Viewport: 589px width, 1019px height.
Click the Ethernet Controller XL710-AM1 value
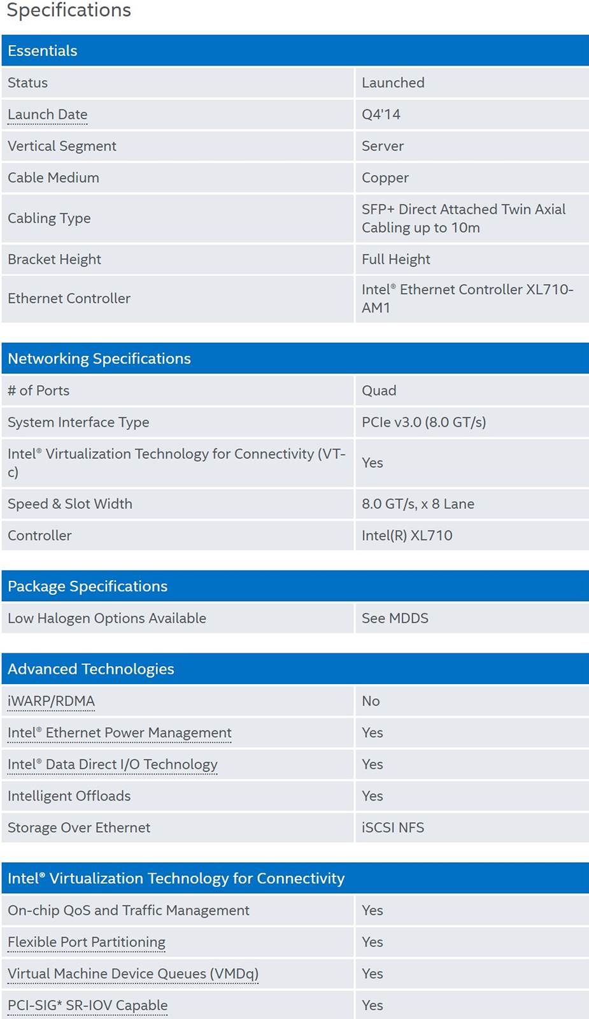point(467,299)
